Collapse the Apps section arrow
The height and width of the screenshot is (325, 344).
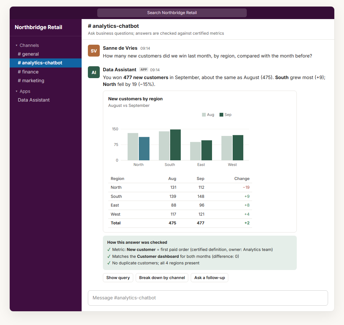coord(17,91)
